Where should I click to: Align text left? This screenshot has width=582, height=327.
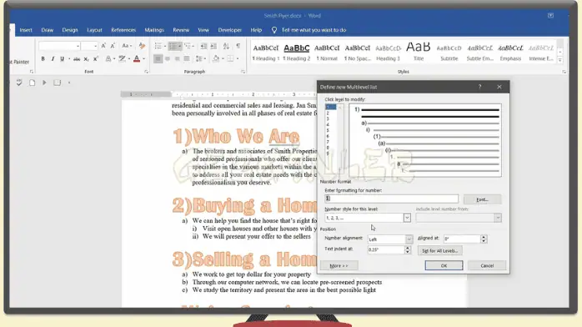point(158,58)
